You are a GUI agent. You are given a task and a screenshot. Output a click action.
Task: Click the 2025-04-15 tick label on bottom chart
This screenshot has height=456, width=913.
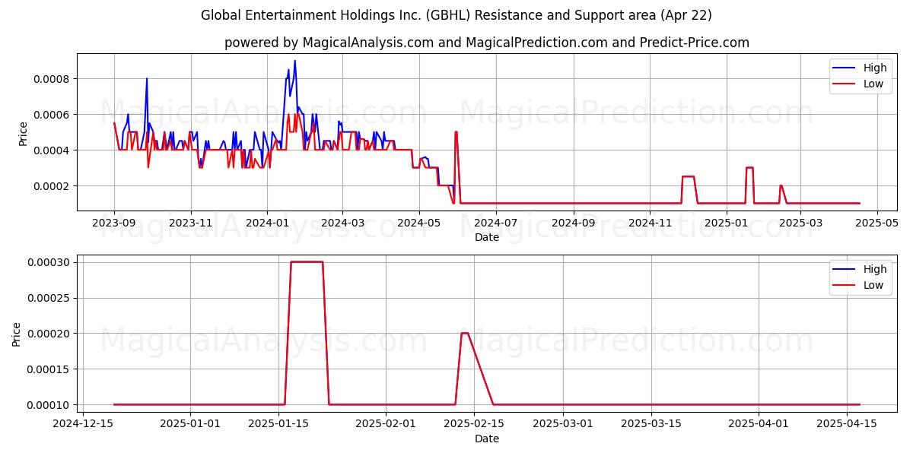point(847,424)
